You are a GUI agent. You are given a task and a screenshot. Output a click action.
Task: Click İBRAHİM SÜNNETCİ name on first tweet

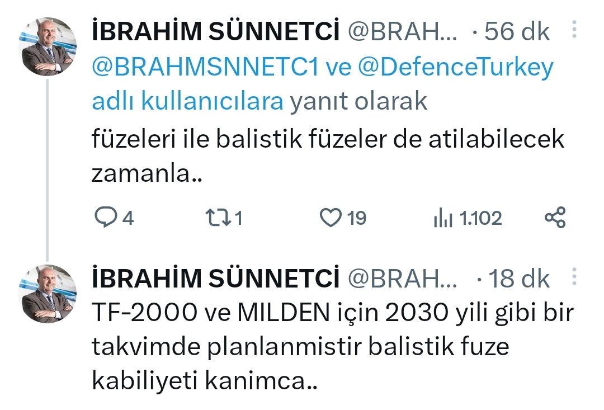[215, 33]
